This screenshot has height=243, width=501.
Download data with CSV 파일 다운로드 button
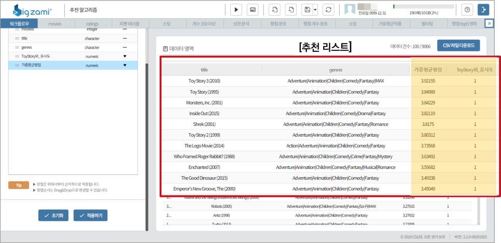pos(458,46)
